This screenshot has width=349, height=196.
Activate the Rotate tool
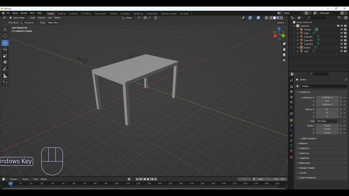click(5, 49)
